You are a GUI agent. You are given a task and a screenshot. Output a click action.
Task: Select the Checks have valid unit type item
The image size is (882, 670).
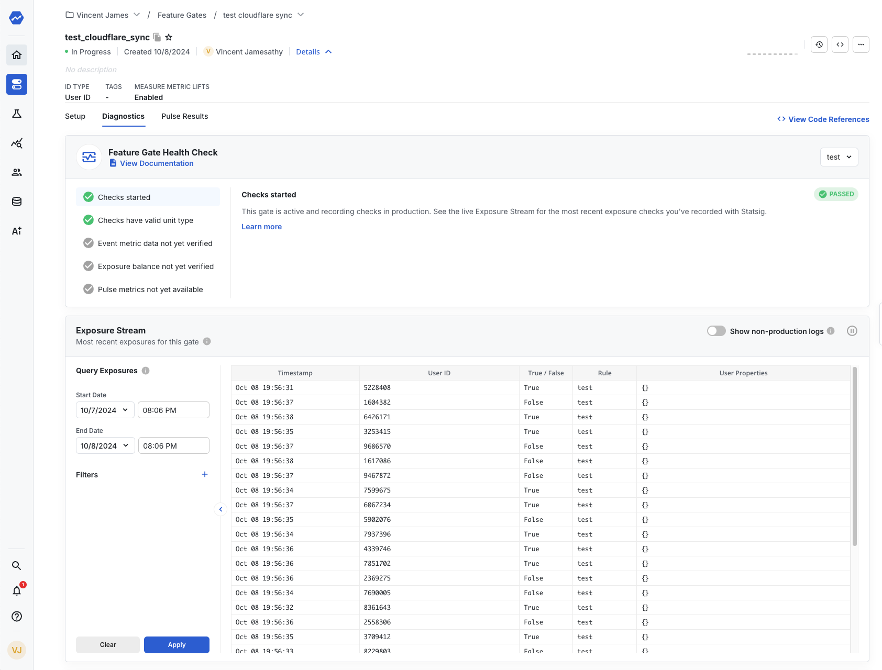(145, 220)
